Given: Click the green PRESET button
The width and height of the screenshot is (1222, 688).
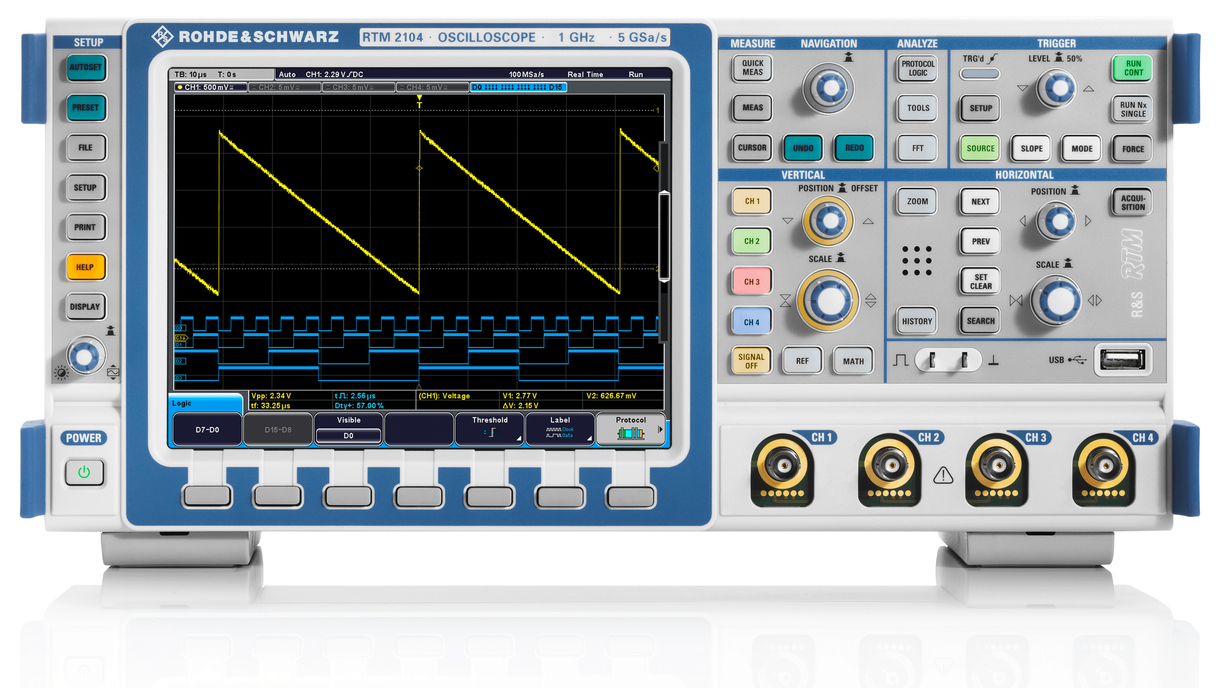Looking at the screenshot, I should coord(86,108).
